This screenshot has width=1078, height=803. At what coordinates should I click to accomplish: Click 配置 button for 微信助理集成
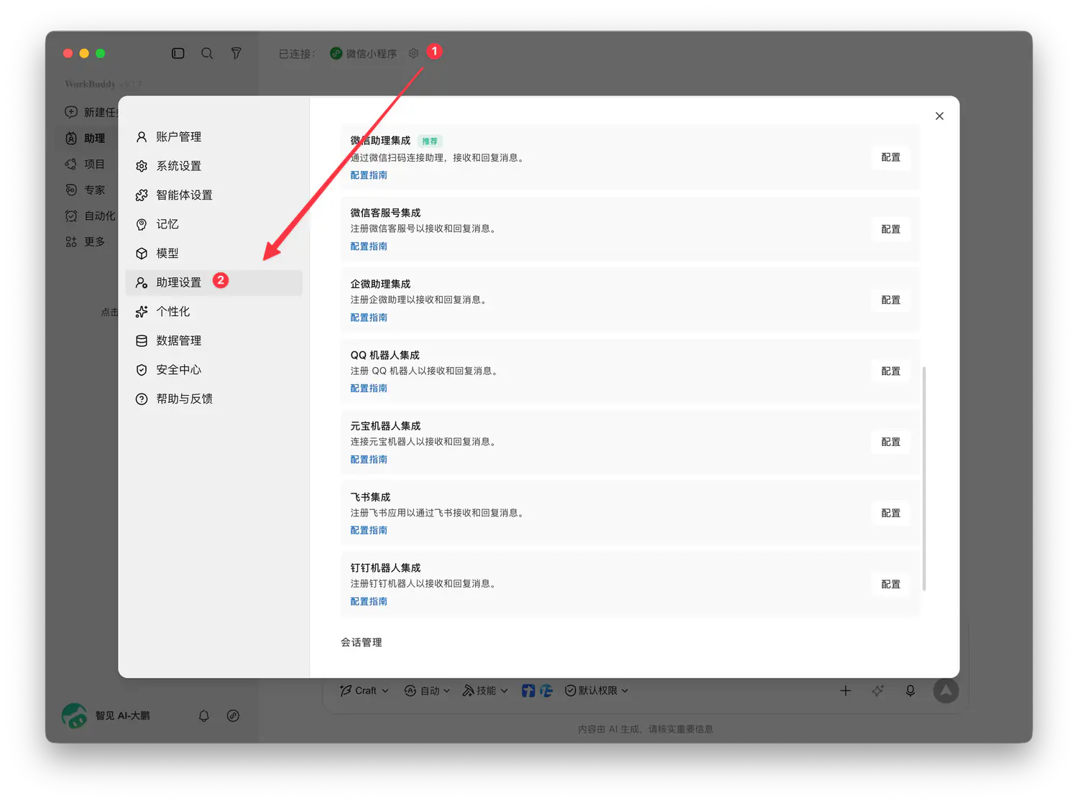[890, 157]
